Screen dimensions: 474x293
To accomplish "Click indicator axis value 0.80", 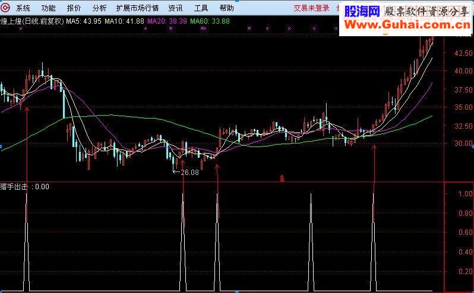I will (x=466, y=214).
